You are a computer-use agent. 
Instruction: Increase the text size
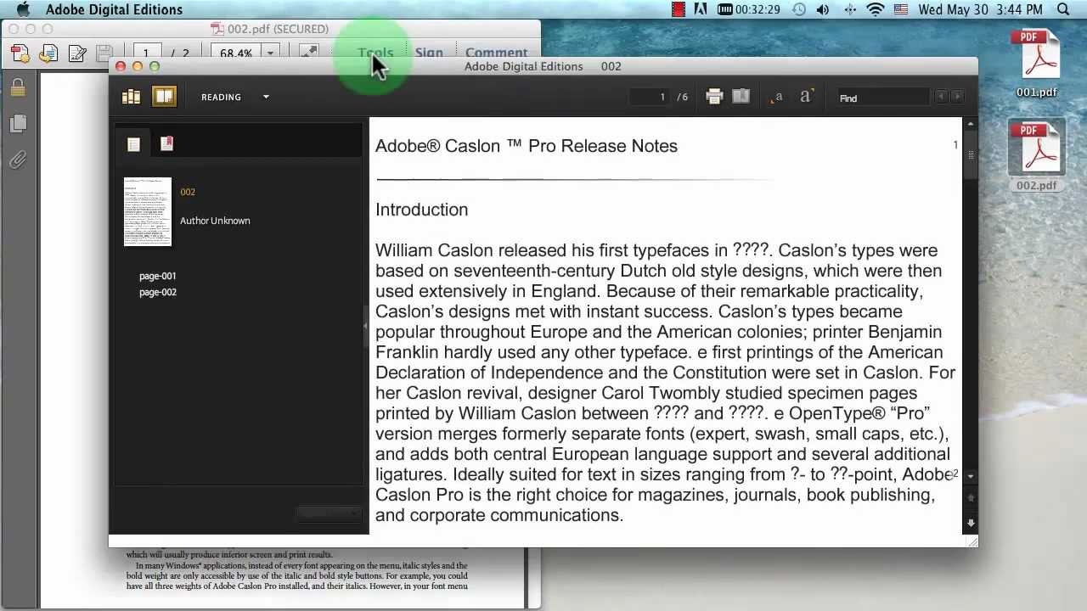pyautogui.click(x=806, y=97)
